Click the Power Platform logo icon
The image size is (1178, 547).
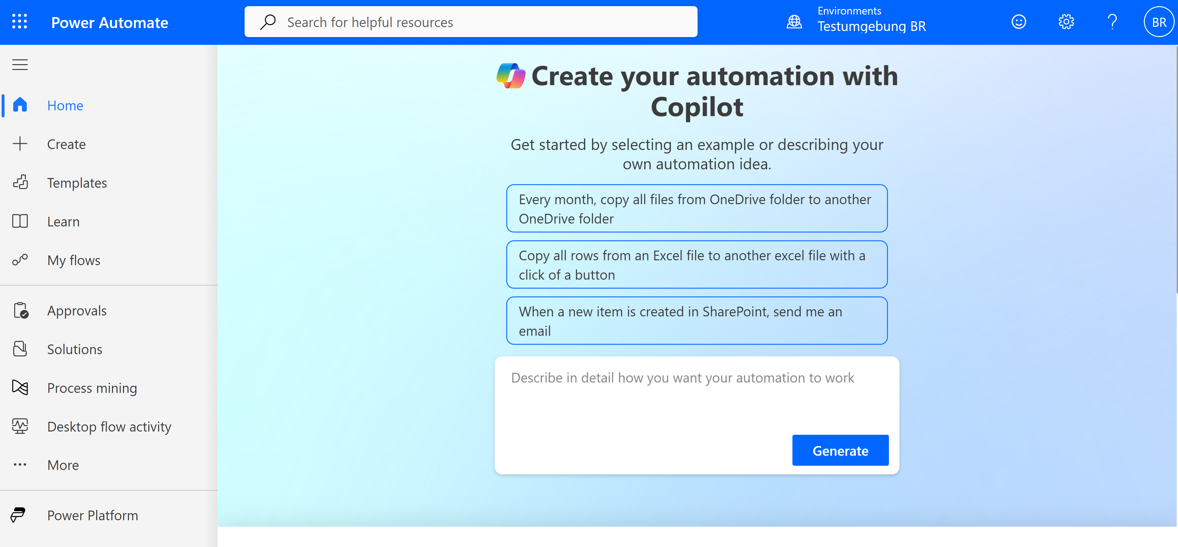tap(18, 514)
